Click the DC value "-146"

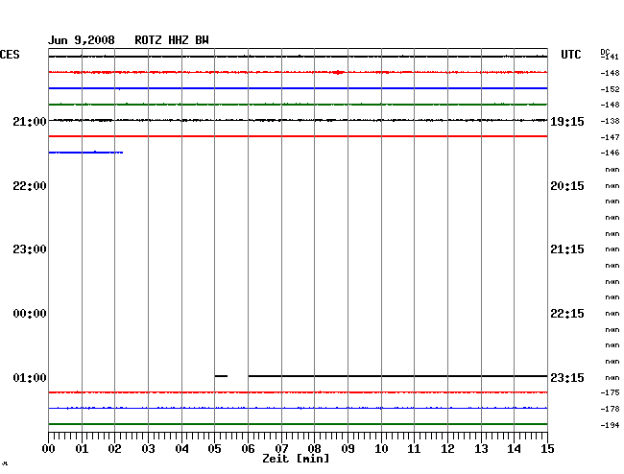(610, 153)
